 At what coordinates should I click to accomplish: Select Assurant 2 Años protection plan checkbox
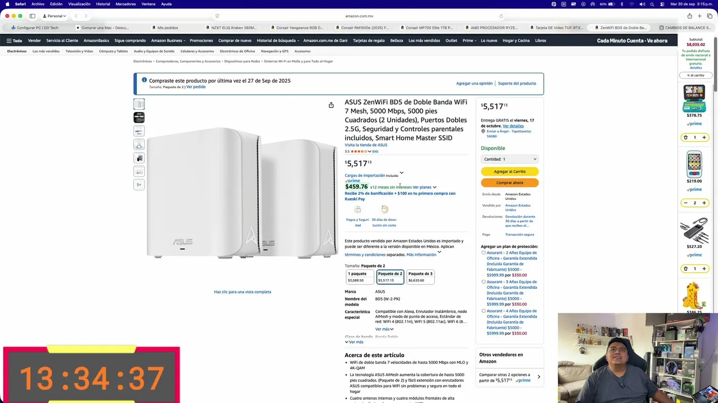pos(484,253)
